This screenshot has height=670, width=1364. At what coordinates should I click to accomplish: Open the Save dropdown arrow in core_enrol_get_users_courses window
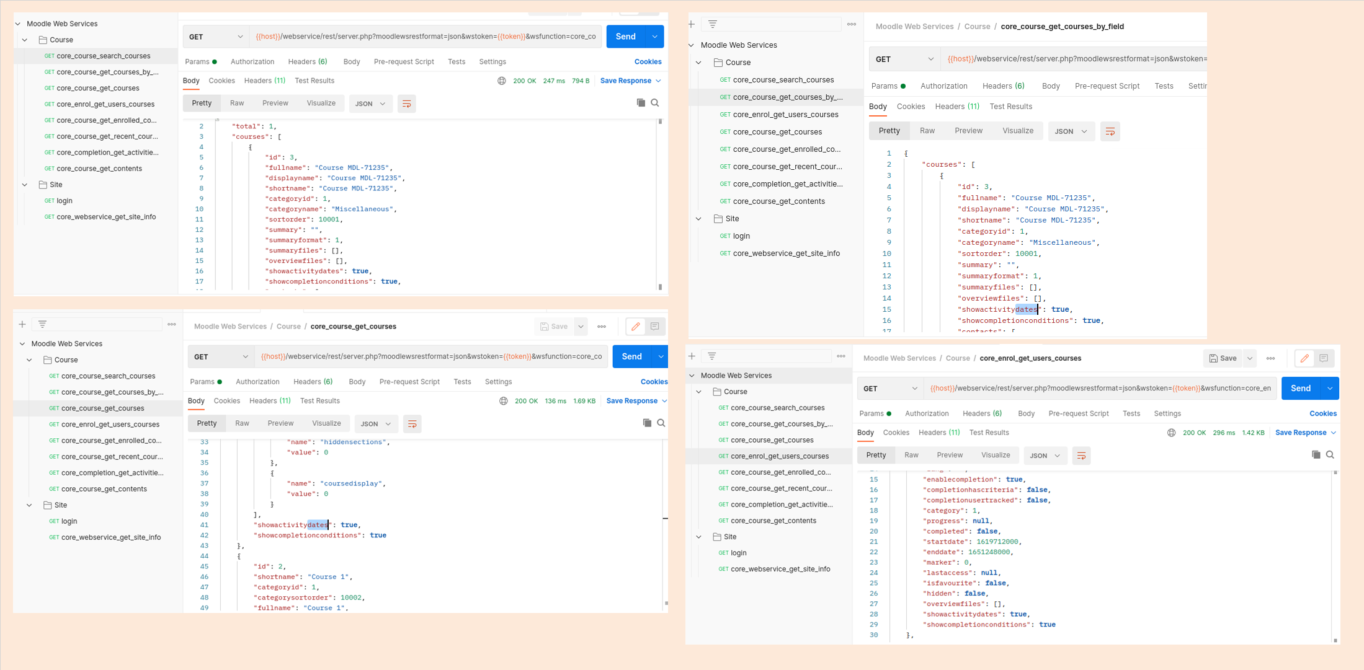tap(1250, 358)
